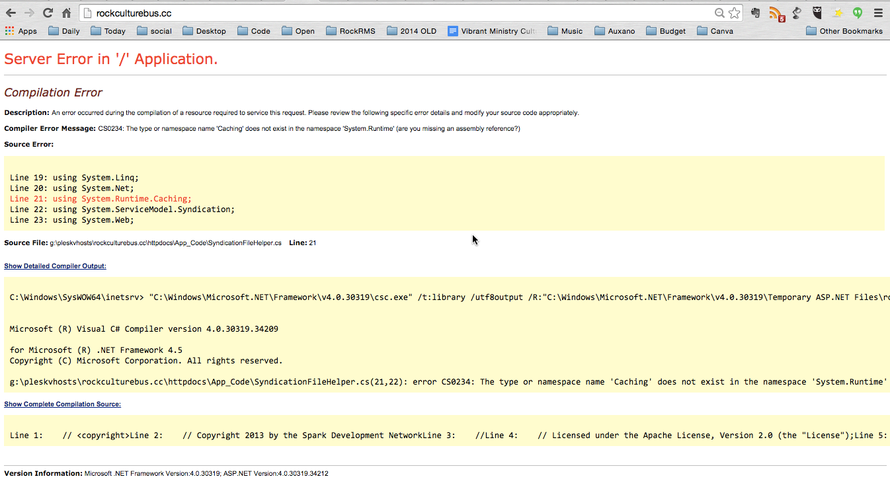Viewport: 890px width, 491px height.
Task: Open the Budget bookmark folder
Action: point(665,31)
